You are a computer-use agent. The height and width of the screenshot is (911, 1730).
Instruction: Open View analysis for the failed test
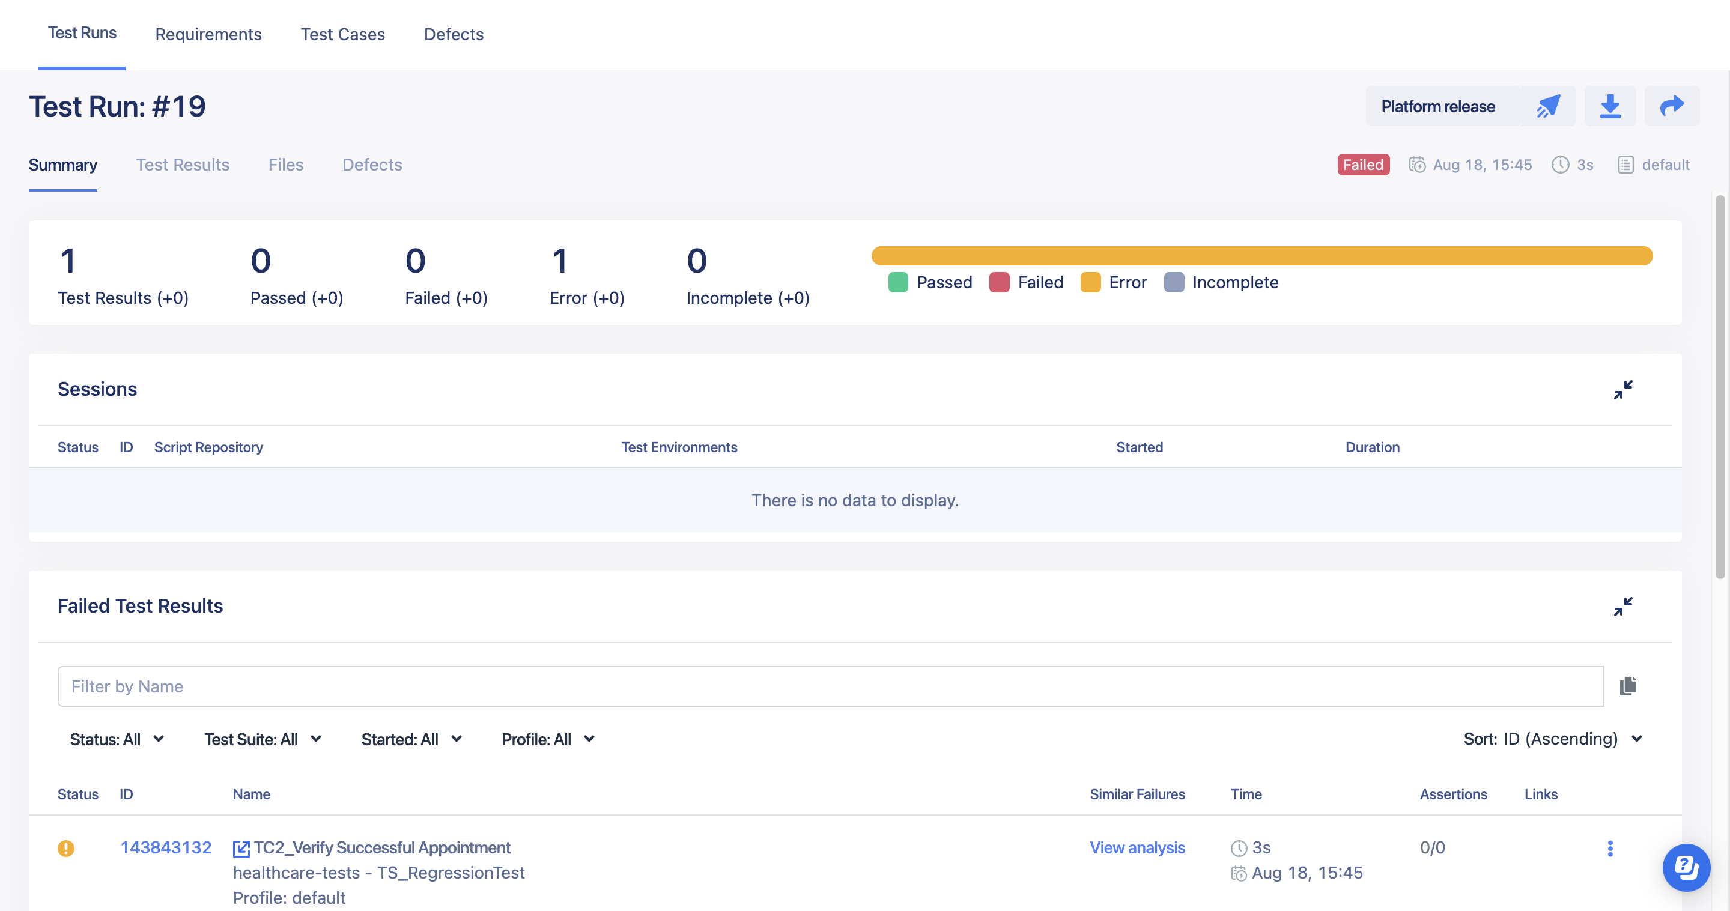1137,847
